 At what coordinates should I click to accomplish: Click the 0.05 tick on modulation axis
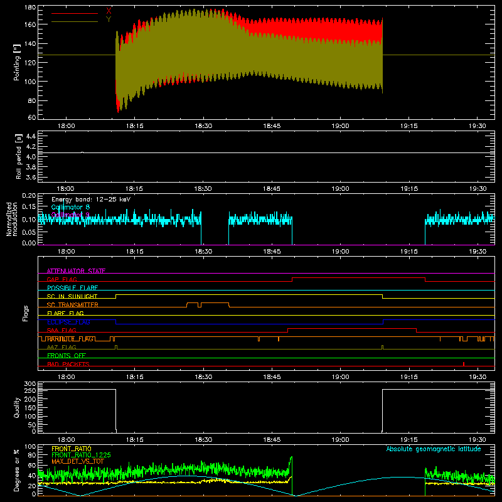[x=29, y=232]
